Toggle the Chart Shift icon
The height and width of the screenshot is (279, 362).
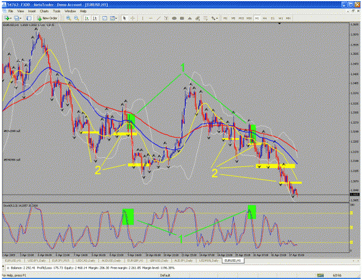click(94, 18)
